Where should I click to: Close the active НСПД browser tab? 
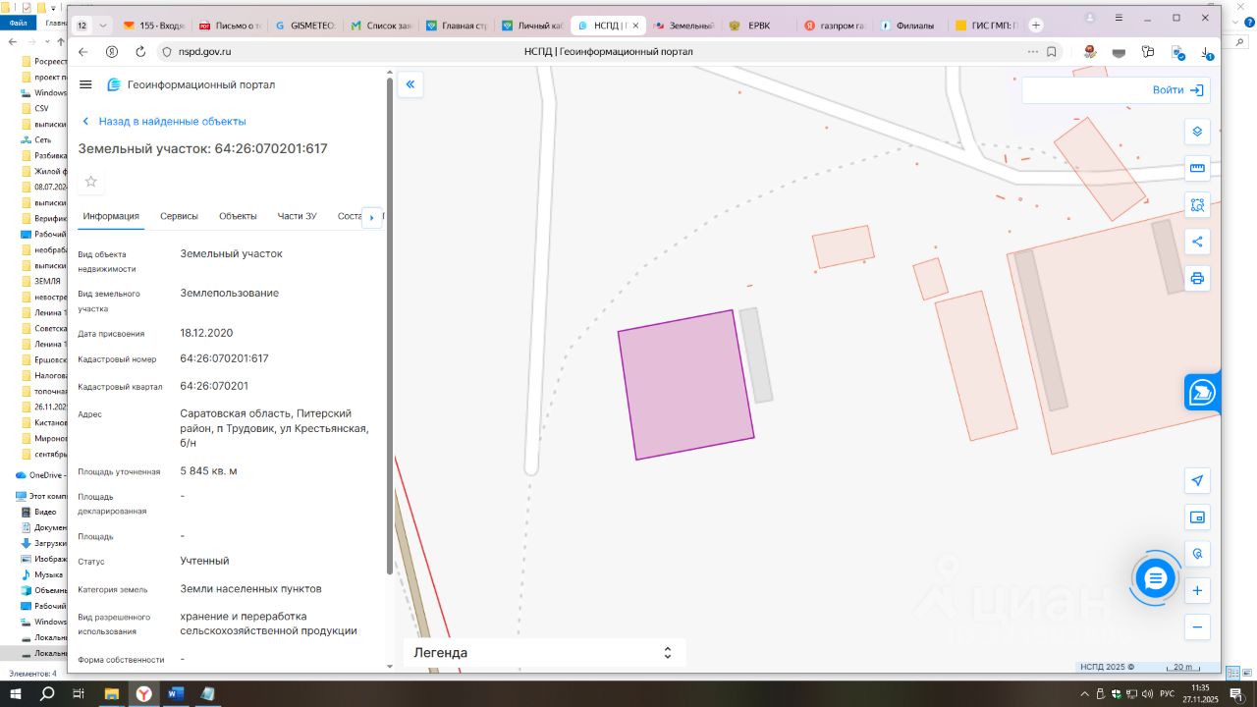click(x=635, y=26)
